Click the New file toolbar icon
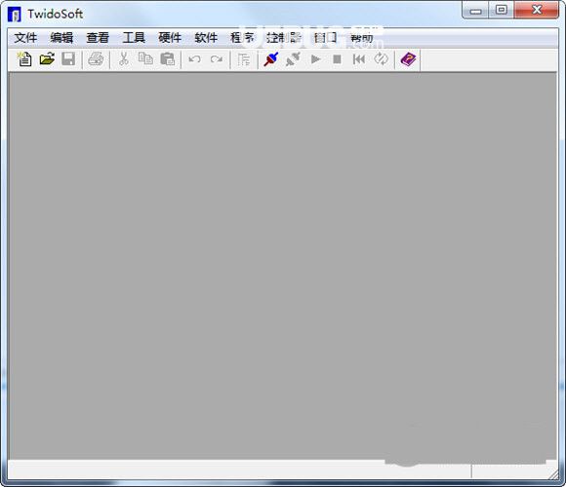 tap(24, 59)
